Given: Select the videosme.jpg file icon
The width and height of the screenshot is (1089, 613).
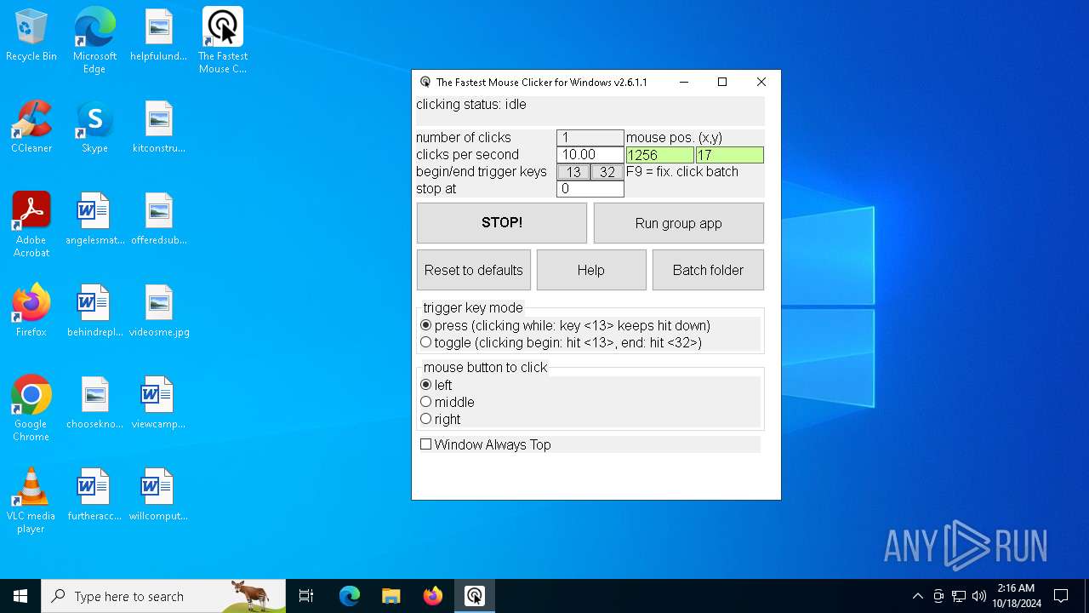Looking at the screenshot, I should 158,311.
